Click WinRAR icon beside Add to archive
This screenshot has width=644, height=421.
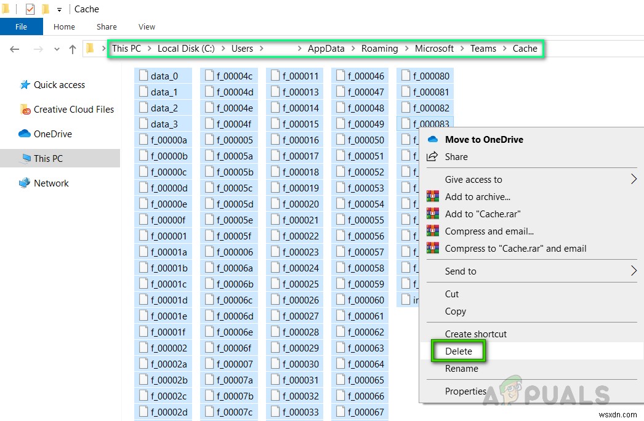click(x=433, y=197)
